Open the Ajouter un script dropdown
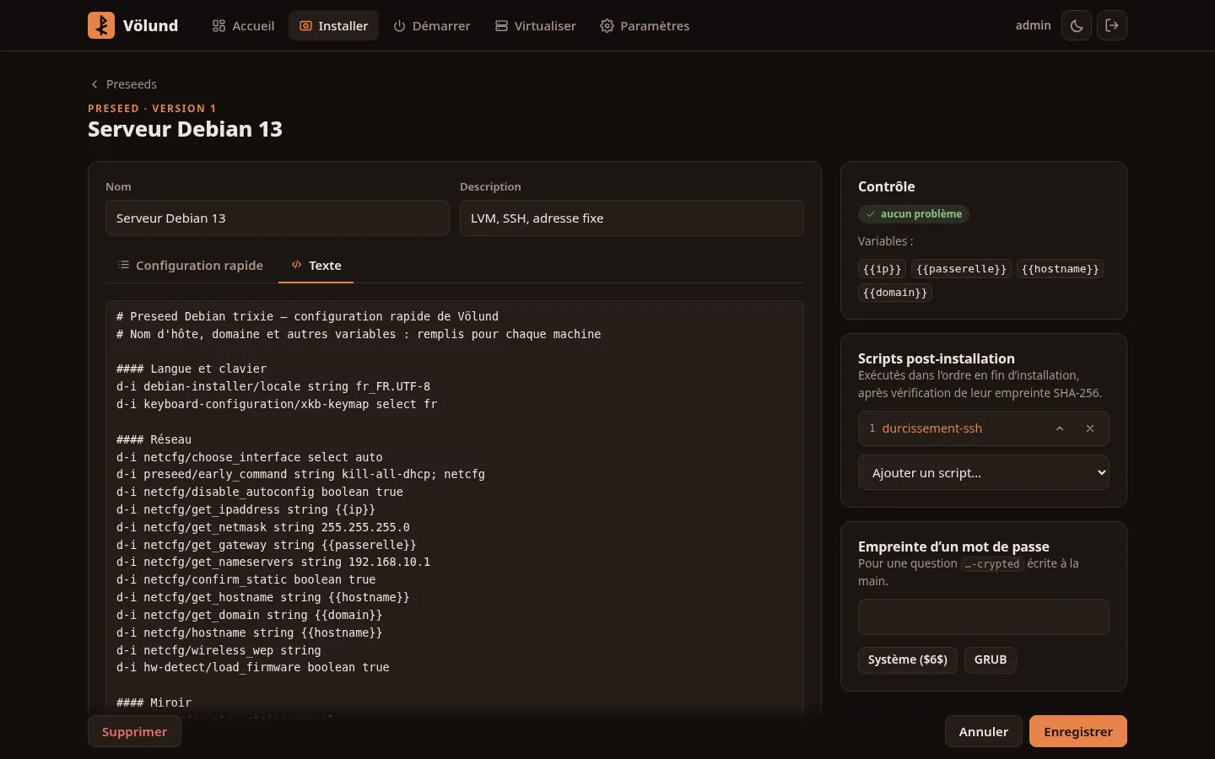The width and height of the screenshot is (1215, 759). pyautogui.click(x=984, y=472)
